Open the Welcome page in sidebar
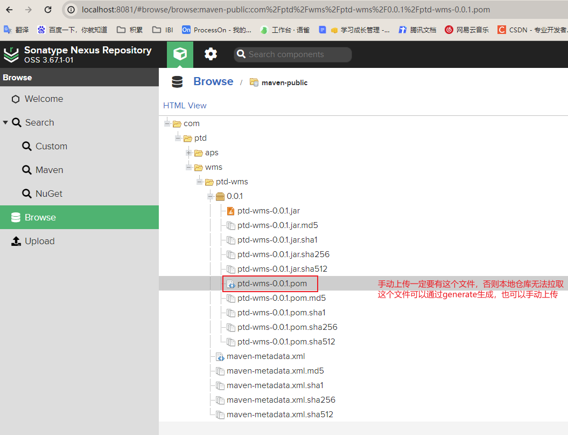This screenshot has height=435, width=568. [43, 99]
